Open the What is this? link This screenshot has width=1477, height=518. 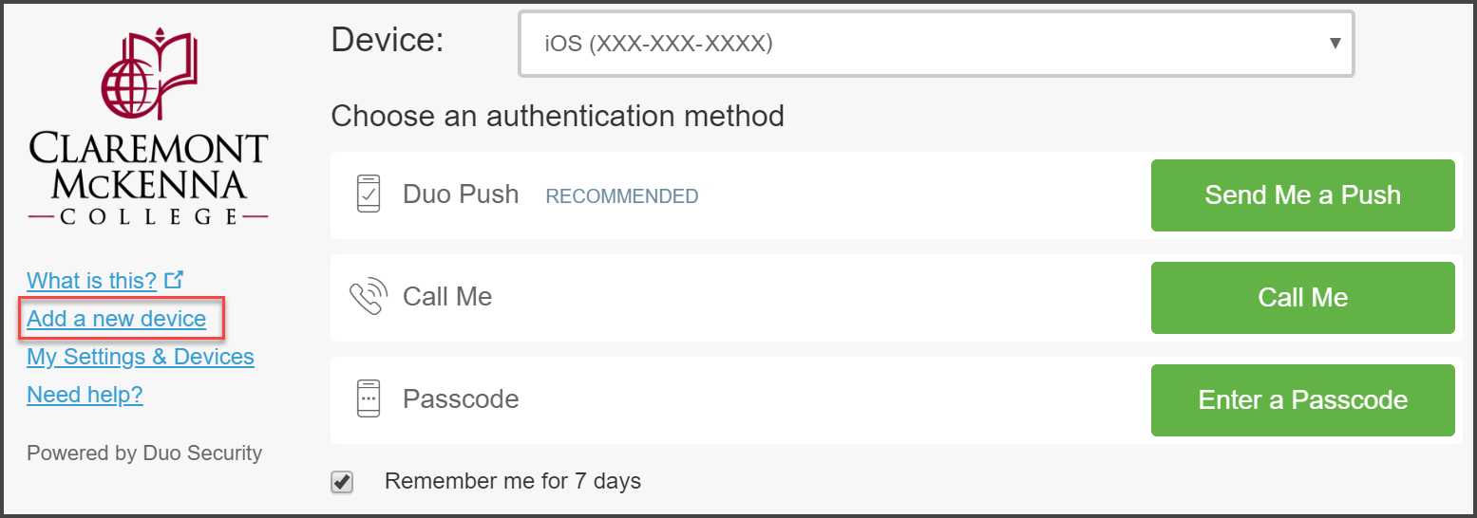pos(91,281)
